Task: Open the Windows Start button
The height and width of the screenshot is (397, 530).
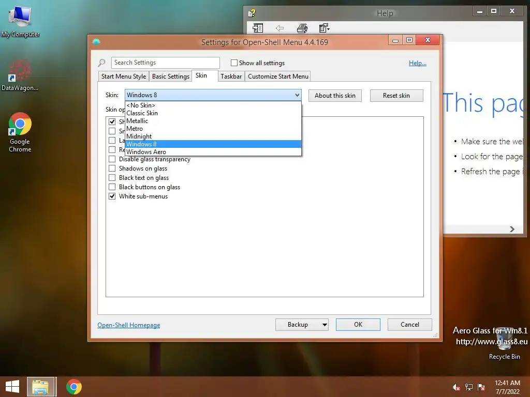Action: [12, 387]
